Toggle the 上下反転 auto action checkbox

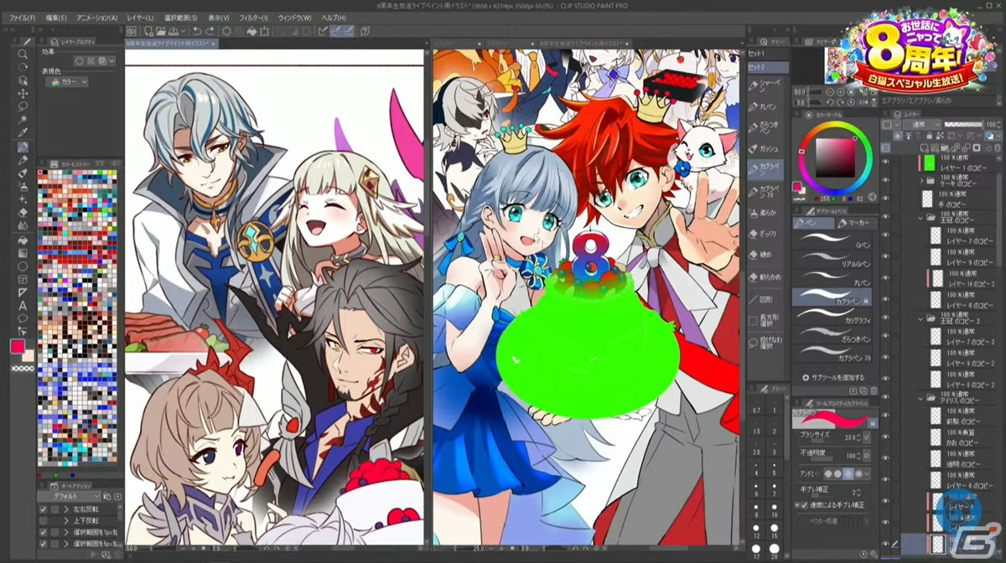point(44,520)
